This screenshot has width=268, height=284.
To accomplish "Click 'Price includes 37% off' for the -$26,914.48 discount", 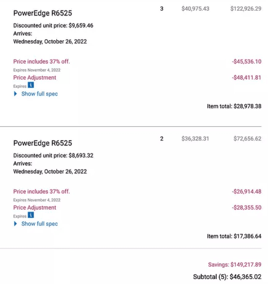I will click(41, 191).
